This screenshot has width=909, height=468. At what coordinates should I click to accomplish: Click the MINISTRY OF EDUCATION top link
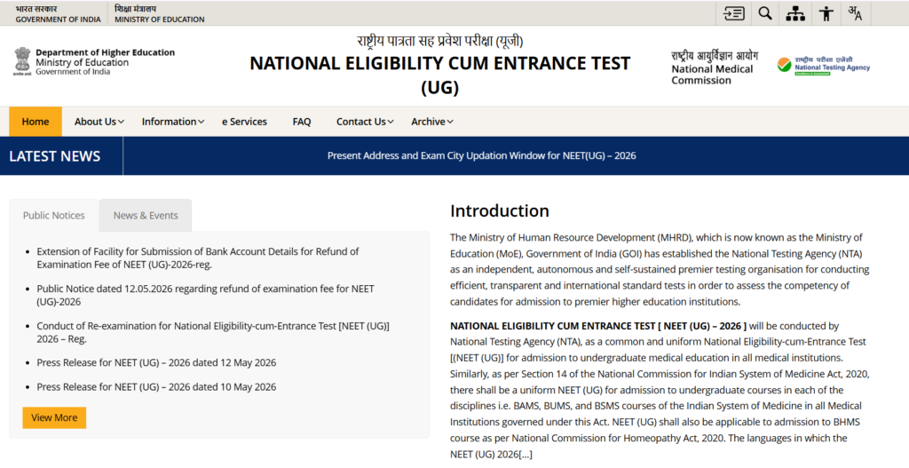point(160,20)
